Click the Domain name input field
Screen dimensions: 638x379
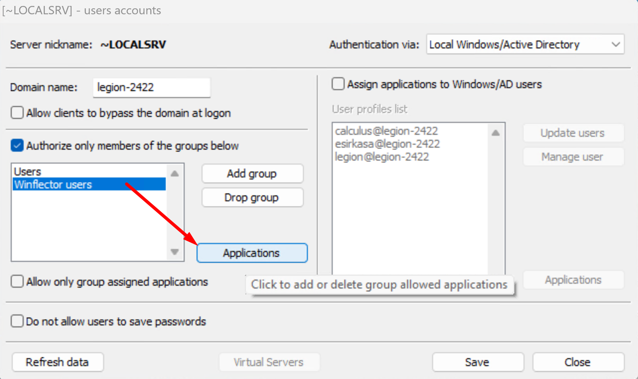pos(151,87)
